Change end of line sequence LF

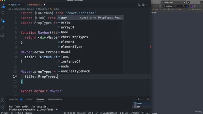[x=97, y=113]
